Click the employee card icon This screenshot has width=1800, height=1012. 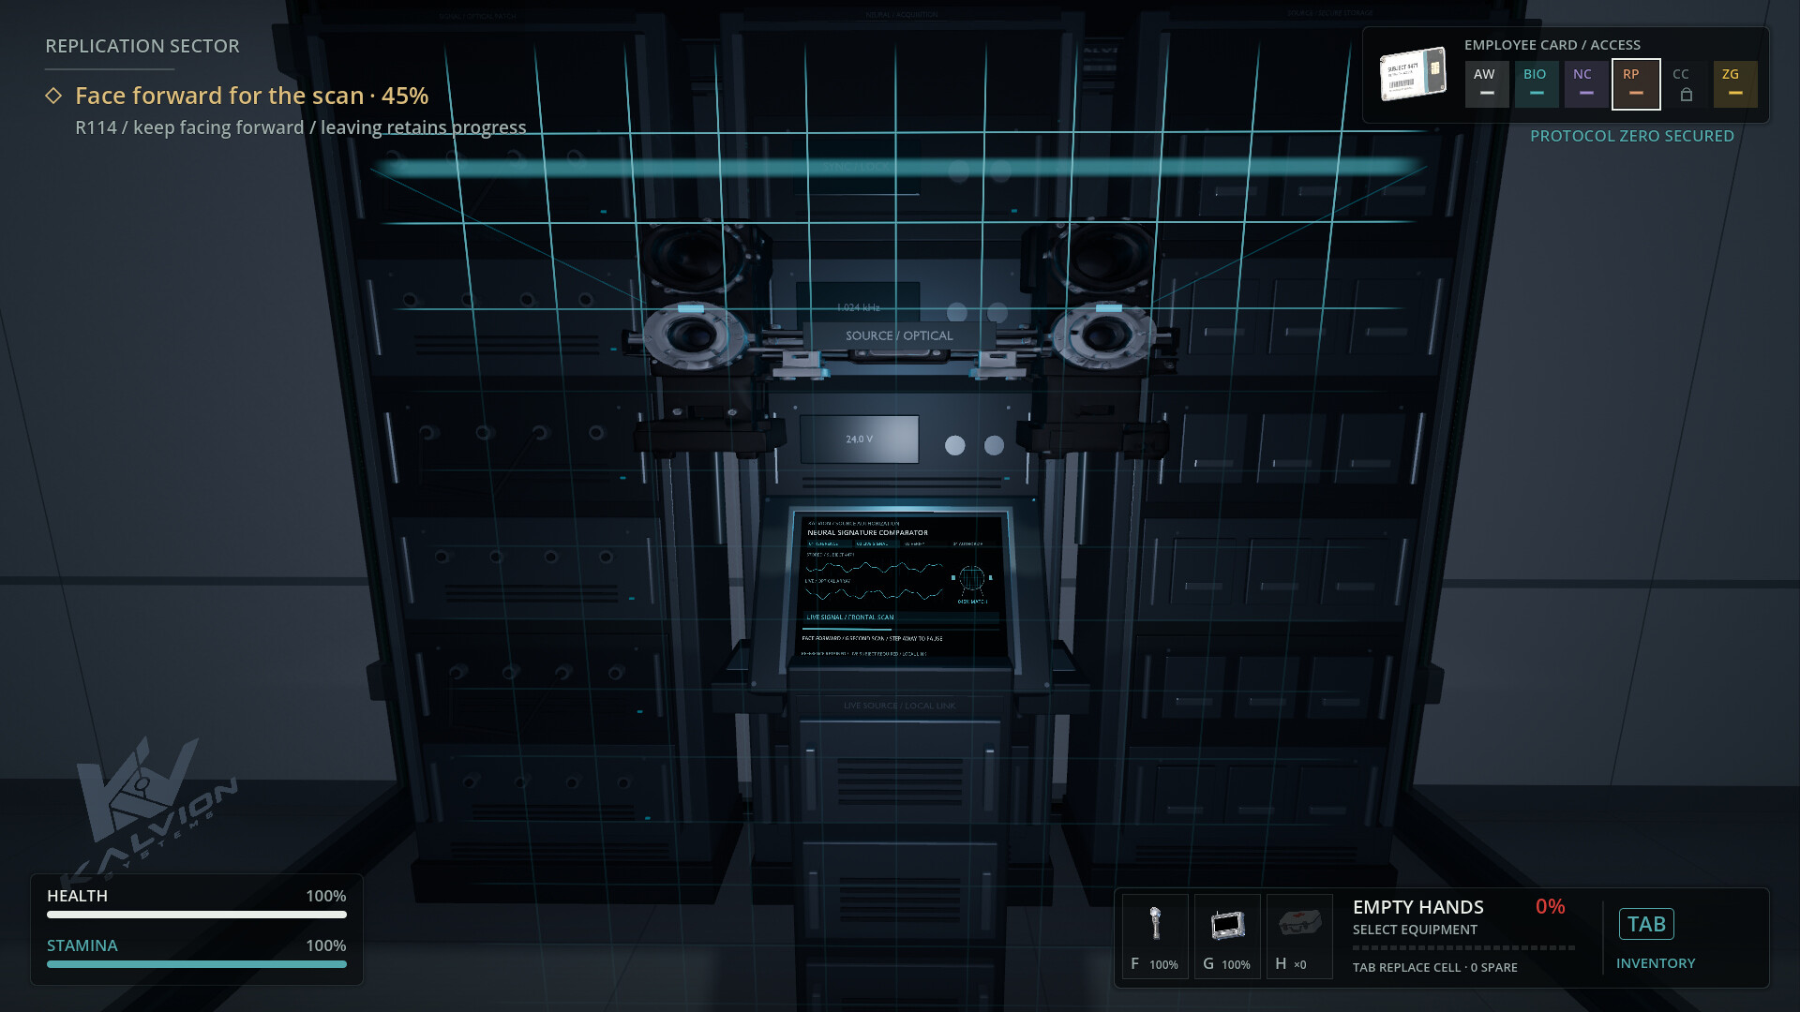click(1413, 74)
